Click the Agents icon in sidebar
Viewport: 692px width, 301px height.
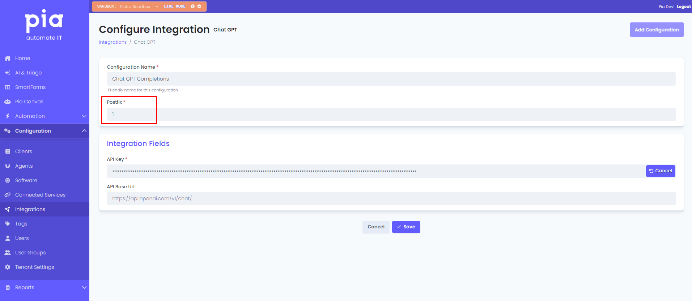(x=8, y=166)
